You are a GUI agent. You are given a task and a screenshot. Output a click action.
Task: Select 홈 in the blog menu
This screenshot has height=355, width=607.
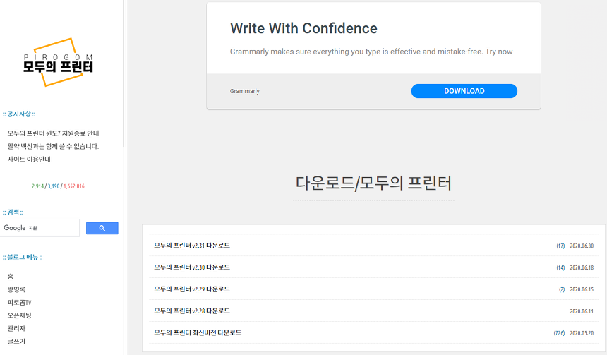click(x=11, y=277)
